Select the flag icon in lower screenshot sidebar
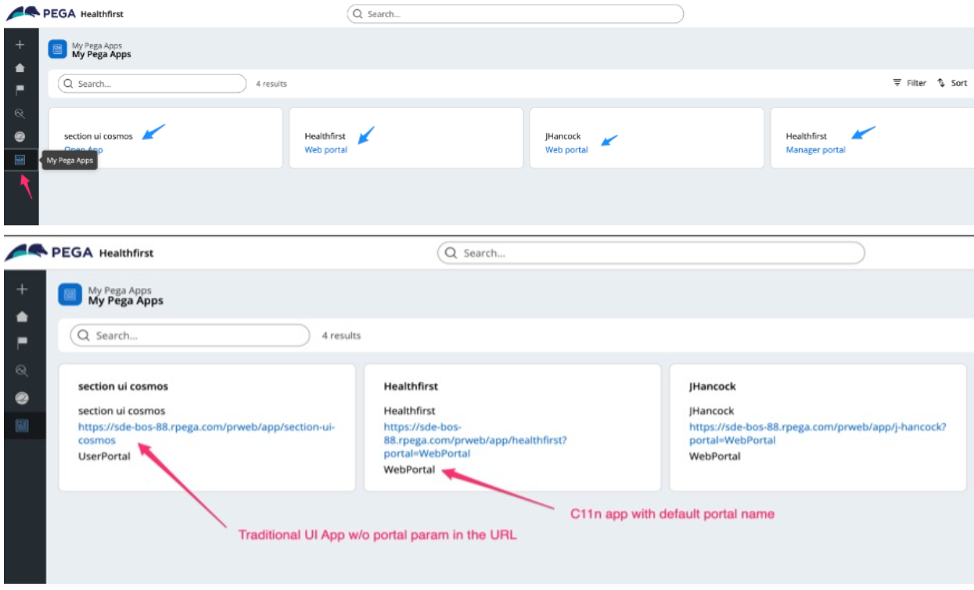The height and width of the screenshot is (590, 974). tap(22, 343)
